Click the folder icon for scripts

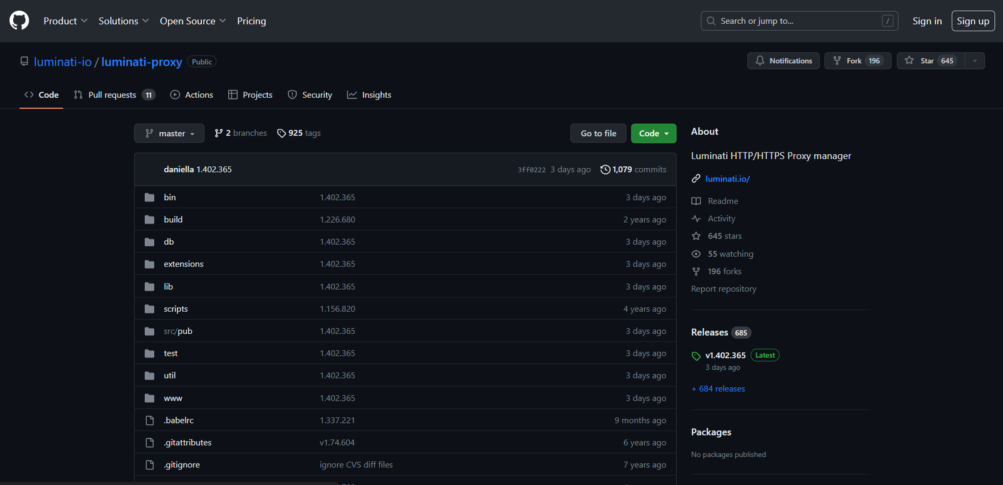tap(149, 309)
